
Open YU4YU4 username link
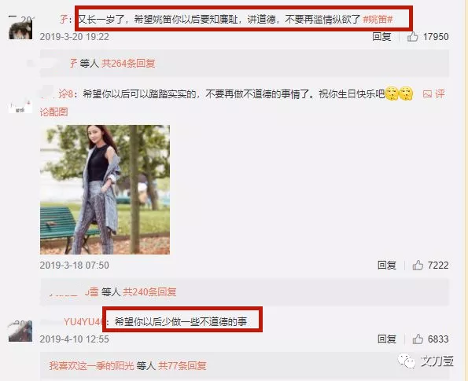83,321
